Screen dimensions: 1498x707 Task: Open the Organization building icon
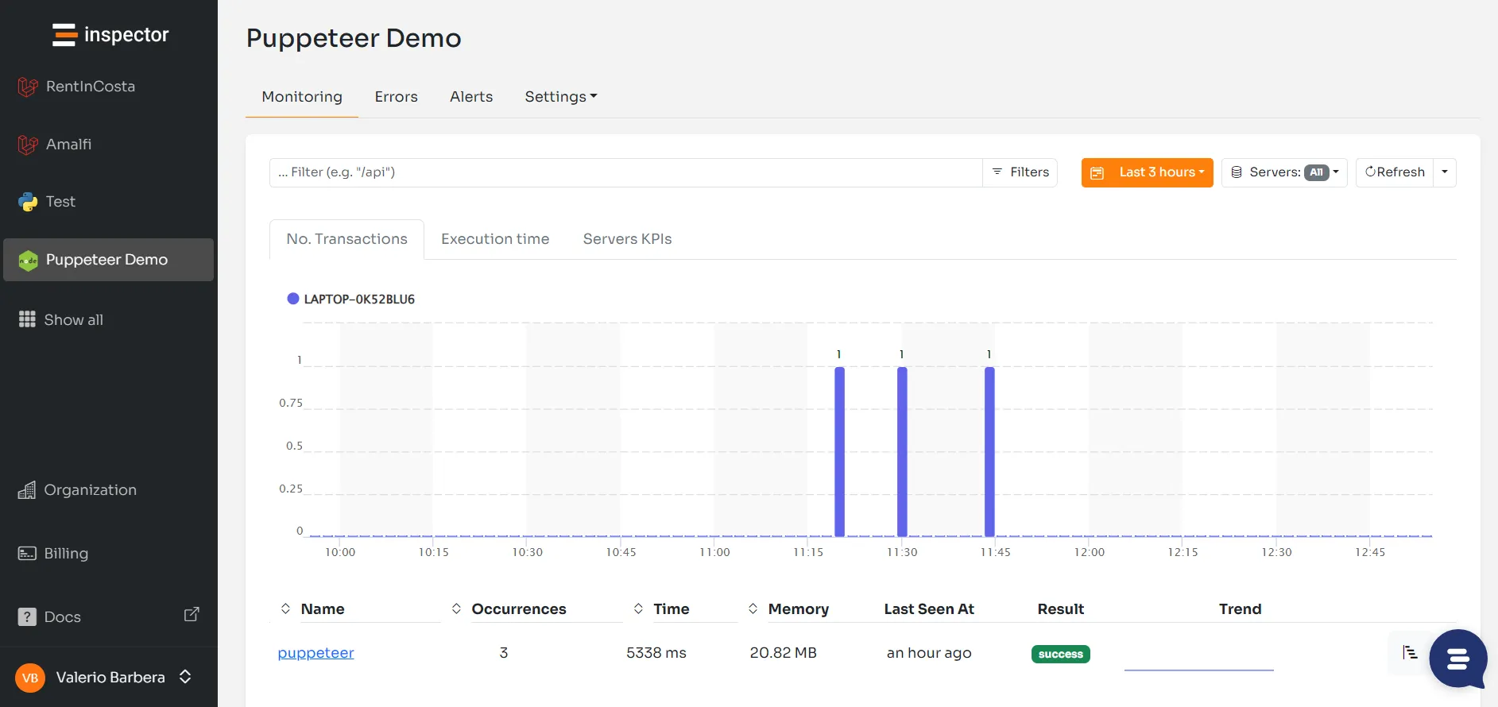27,490
